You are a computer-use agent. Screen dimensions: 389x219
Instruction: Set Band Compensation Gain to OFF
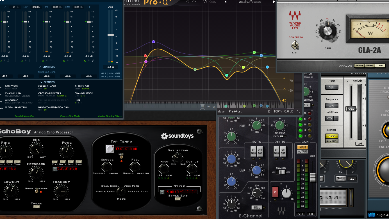click(40, 110)
